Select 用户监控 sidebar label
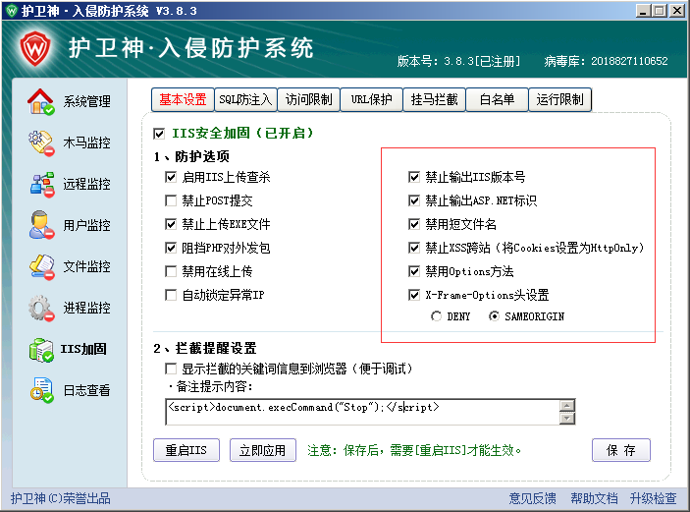This screenshot has width=690, height=512. [86, 225]
